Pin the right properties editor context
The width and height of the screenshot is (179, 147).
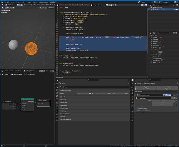[x=177, y=83]
